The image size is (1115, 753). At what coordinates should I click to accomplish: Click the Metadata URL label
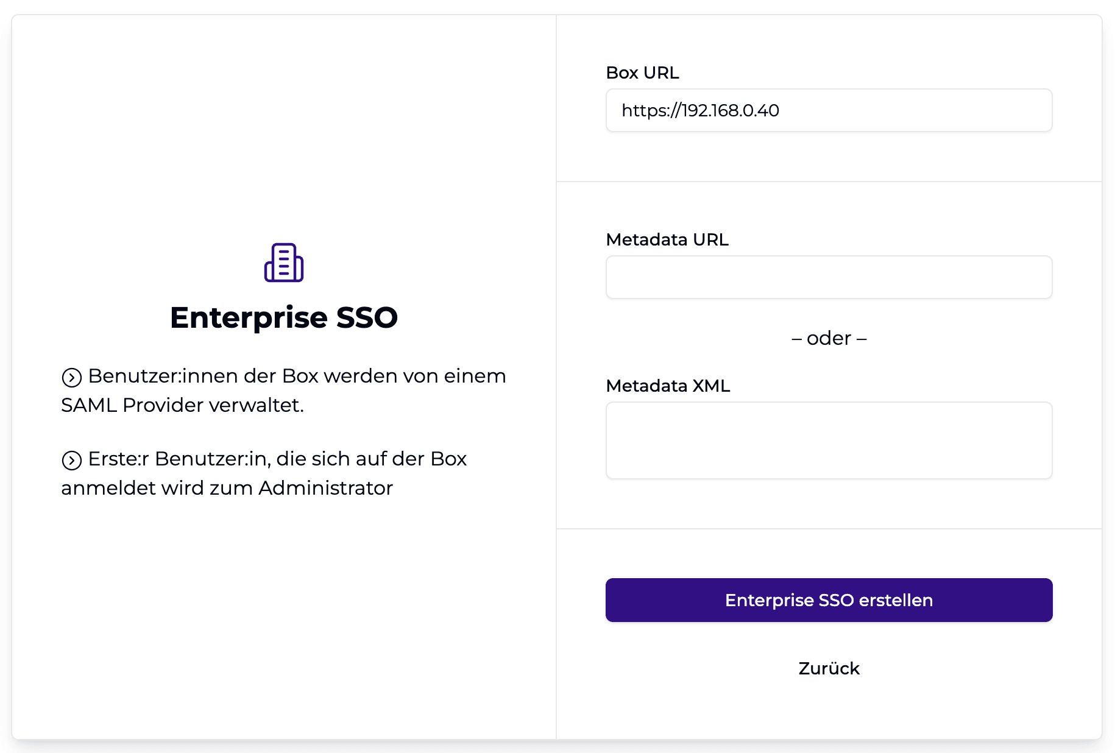(667, 239)
